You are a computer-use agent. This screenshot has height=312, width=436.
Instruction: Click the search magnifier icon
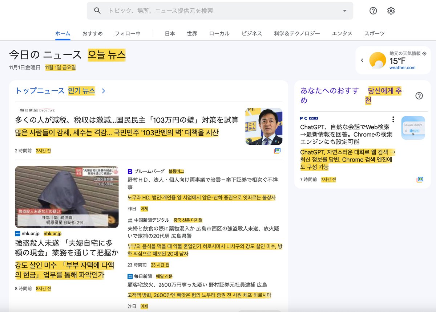[97, 11]
